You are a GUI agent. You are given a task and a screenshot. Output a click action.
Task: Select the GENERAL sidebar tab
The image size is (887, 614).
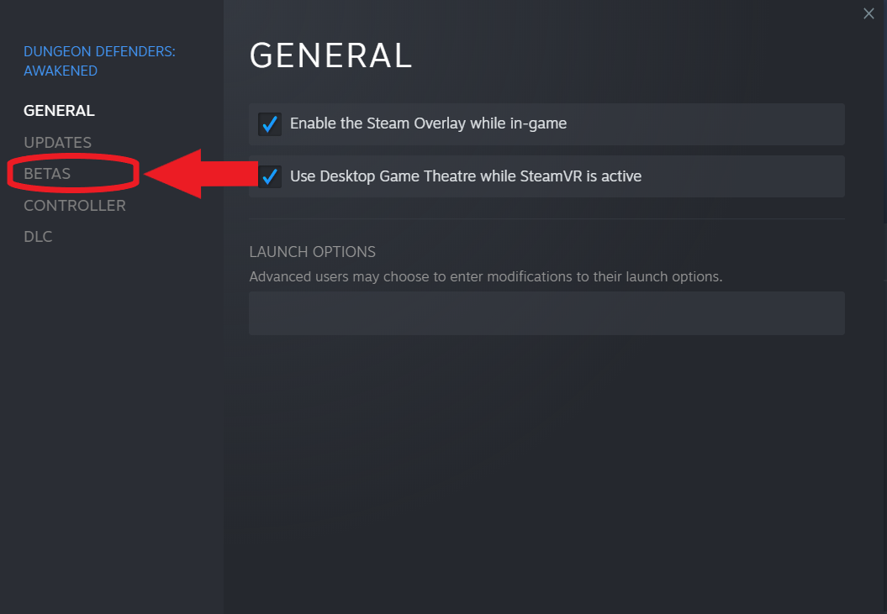pos(59,110)
